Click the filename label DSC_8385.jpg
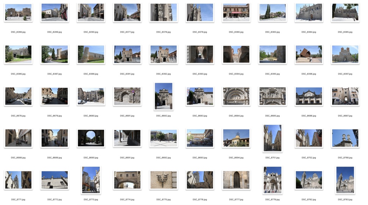Image resolution: width=368 pixels, height=205 pixels. 345,32
